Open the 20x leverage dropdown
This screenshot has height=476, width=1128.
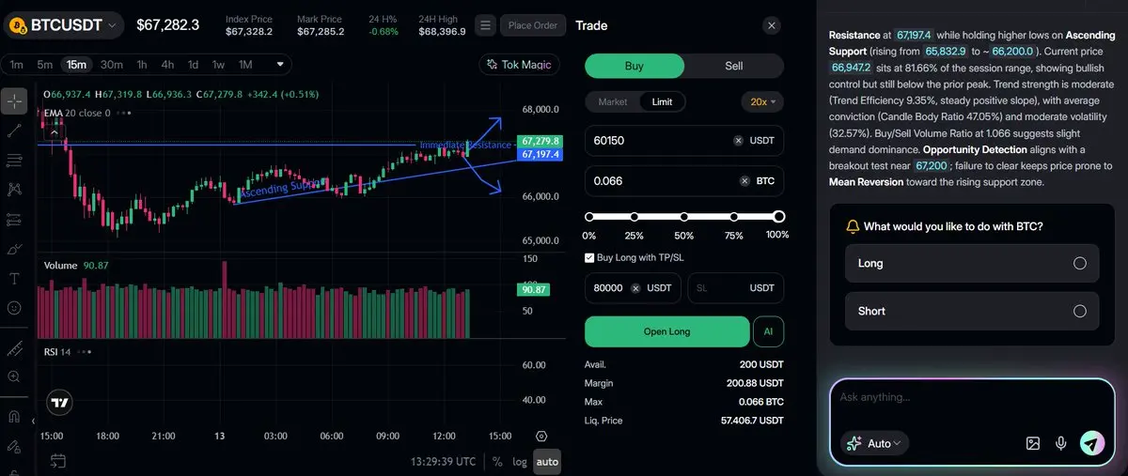tap(762, 101)
